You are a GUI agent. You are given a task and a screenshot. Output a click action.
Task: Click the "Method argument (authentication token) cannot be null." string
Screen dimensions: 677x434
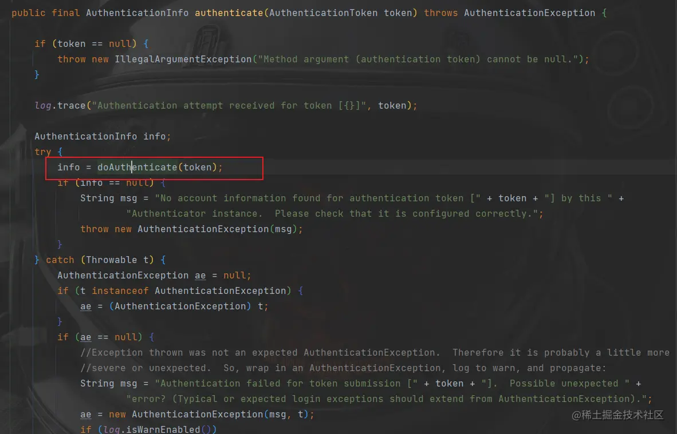click(418, 59)
